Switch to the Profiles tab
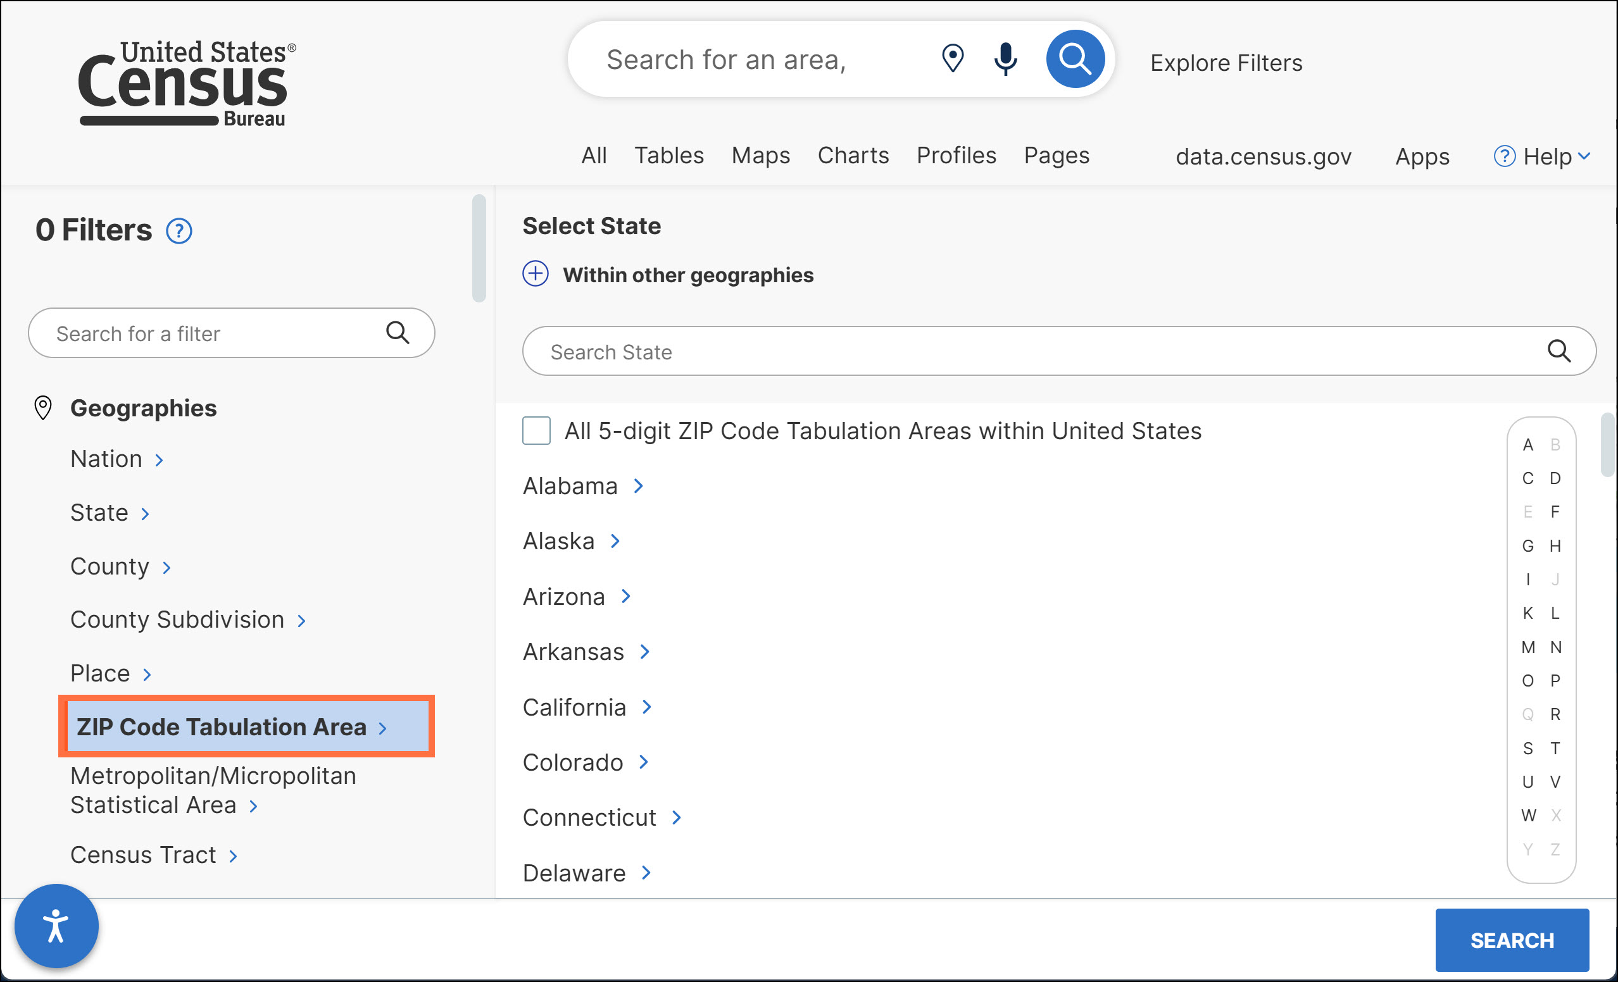Viewport: 1618px width, 982px height. (x=956, y=156)
